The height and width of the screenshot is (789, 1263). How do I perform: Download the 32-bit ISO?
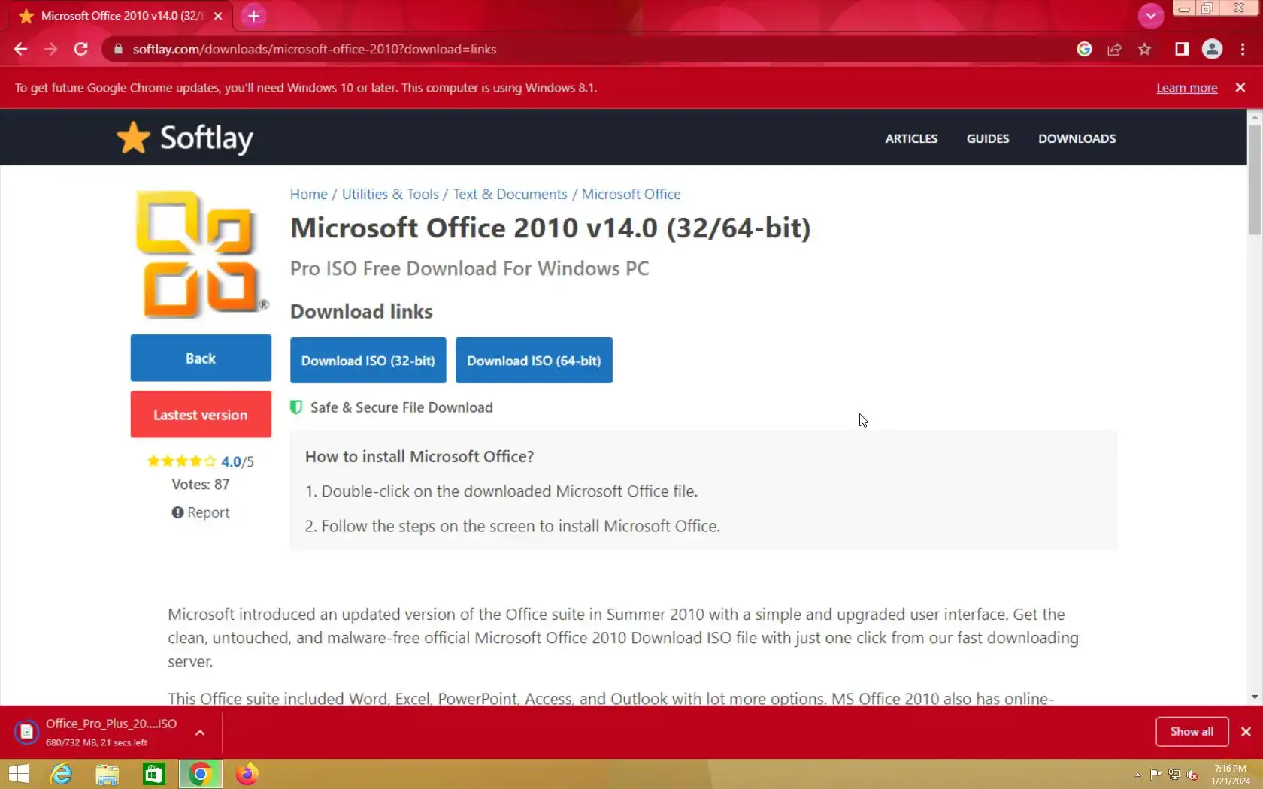368,361
